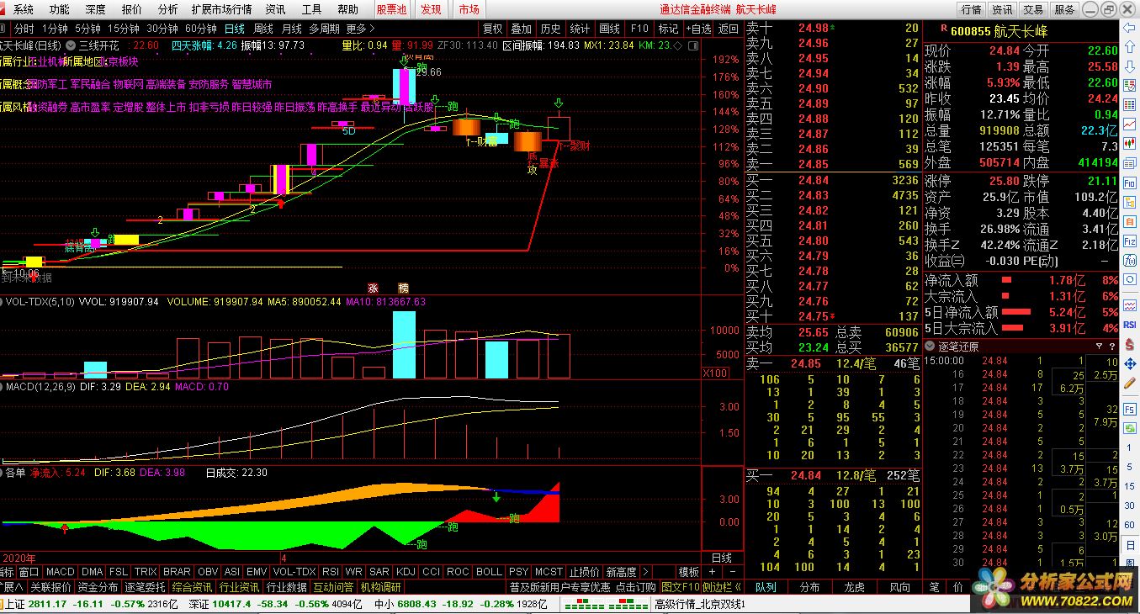Image resolution: width=1140 pixels, height=614 pixels.
Task: Click the filter icon in 逐笔还原 header
Action: (1100, 347)
